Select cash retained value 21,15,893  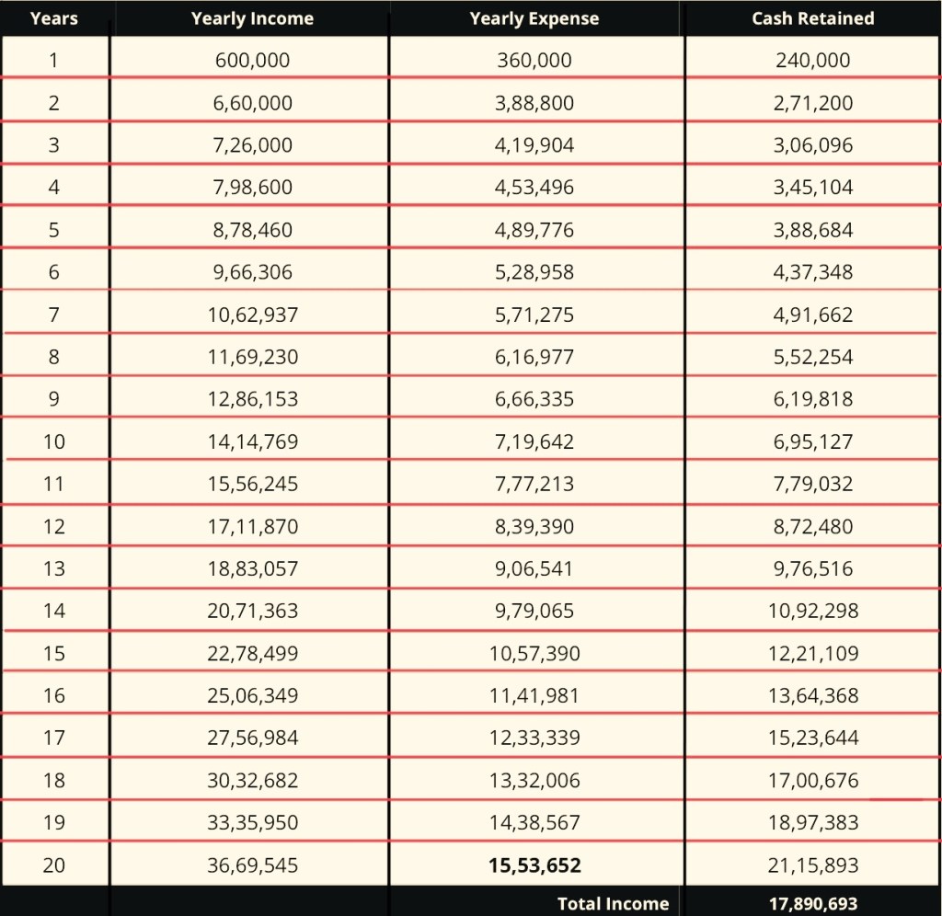coord(813,865)
